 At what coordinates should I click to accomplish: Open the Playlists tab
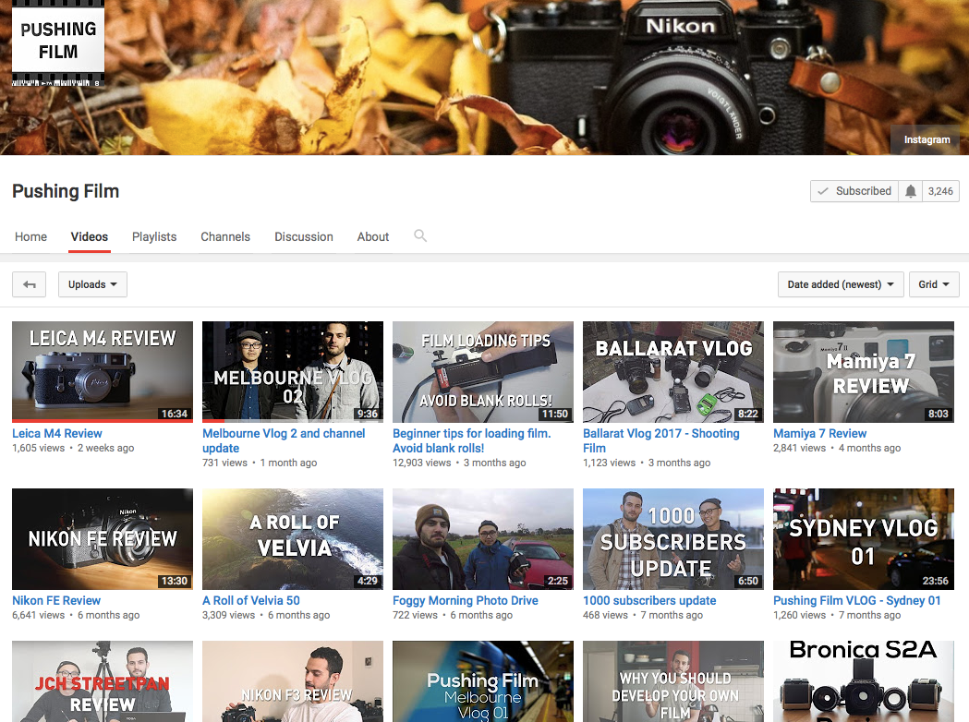pos(154,236)
